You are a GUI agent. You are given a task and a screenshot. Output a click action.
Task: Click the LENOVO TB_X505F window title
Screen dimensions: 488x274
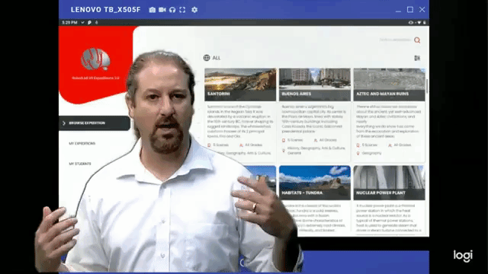[x=105, y=10]
